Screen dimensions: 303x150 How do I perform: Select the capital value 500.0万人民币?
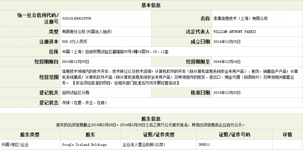[x=75, y=42]
